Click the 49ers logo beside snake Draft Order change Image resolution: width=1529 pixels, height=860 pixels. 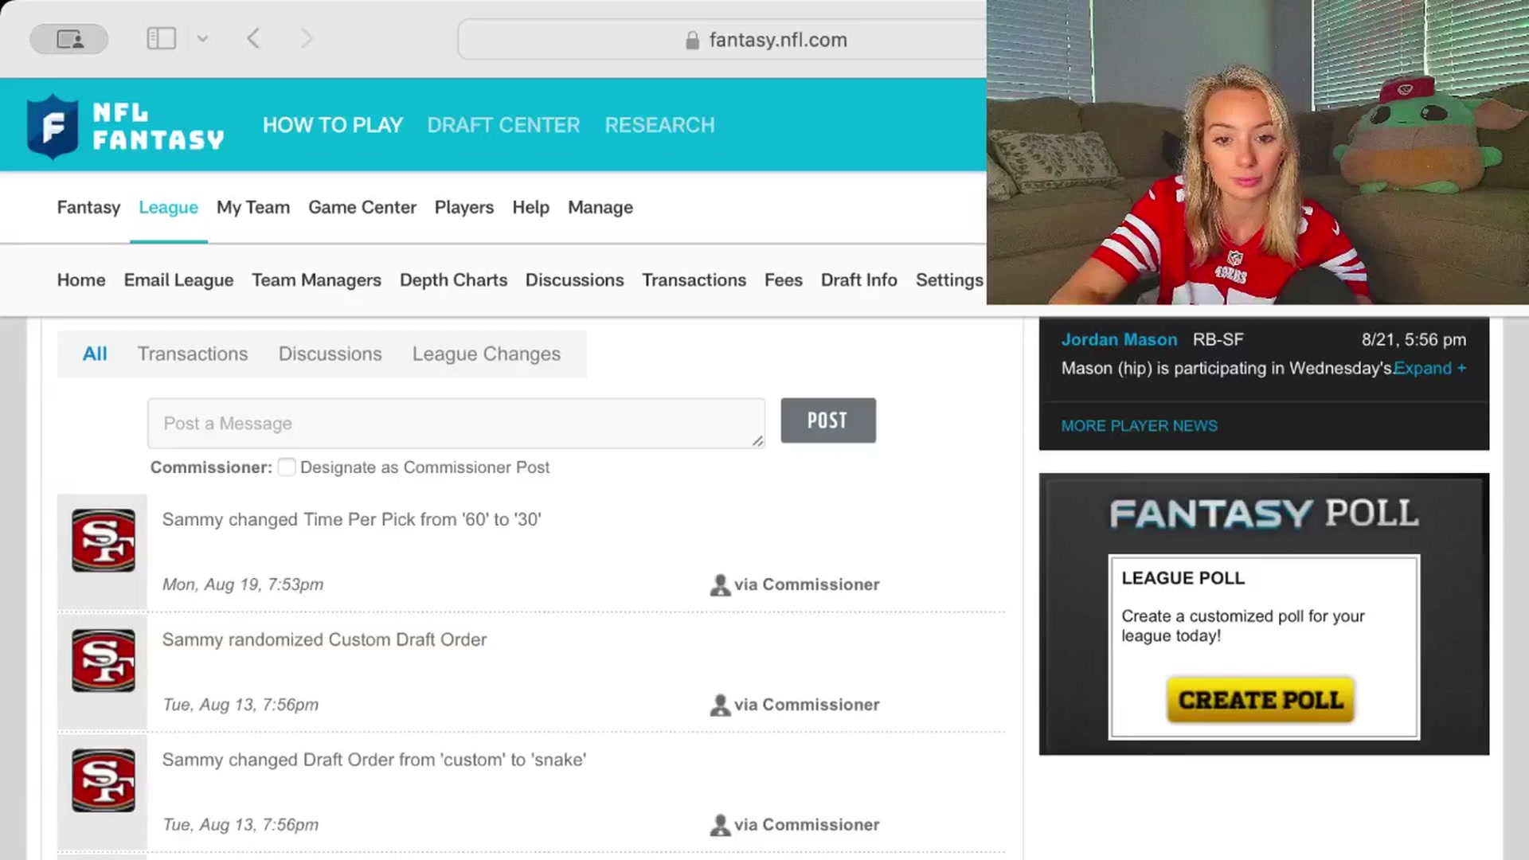(104, 780)
